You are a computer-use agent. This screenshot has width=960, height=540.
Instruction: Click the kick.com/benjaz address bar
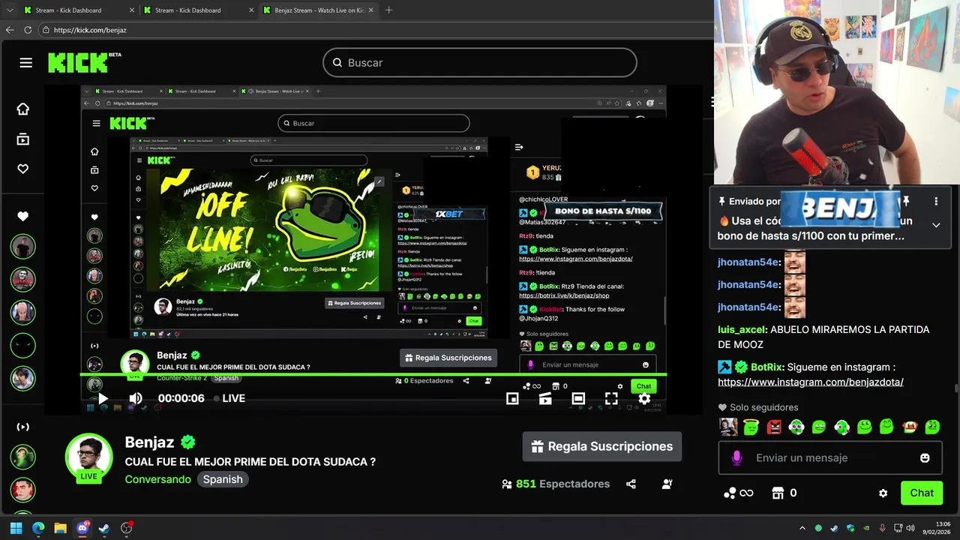coord(375,30)
